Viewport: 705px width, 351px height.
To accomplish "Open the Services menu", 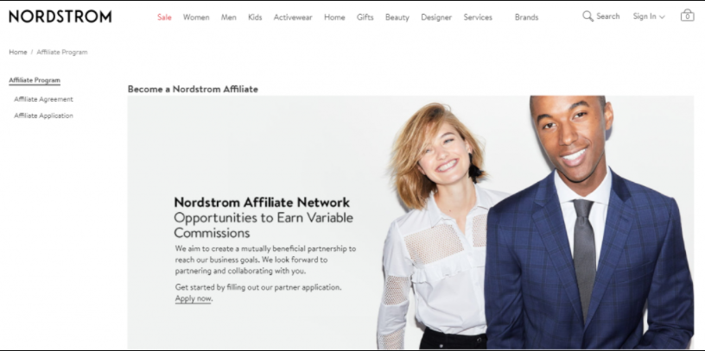I will [x=478, y=17].
